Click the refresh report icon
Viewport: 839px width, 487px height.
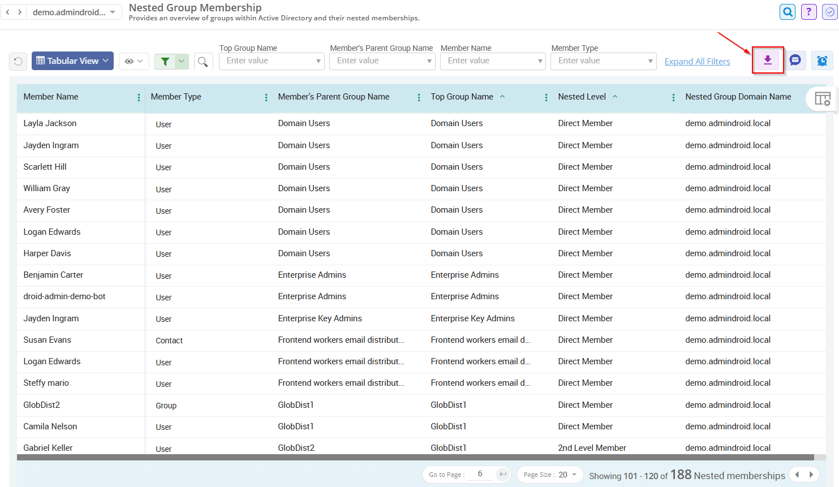18,61
